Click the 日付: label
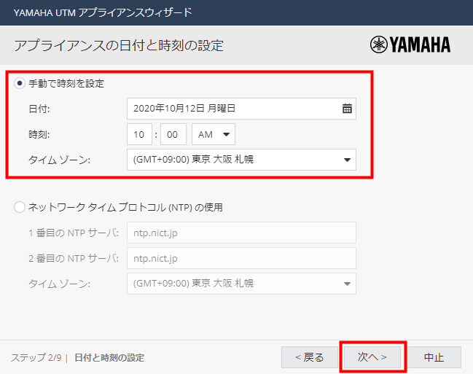Screen dimensions: 473x374 point(39,109)
